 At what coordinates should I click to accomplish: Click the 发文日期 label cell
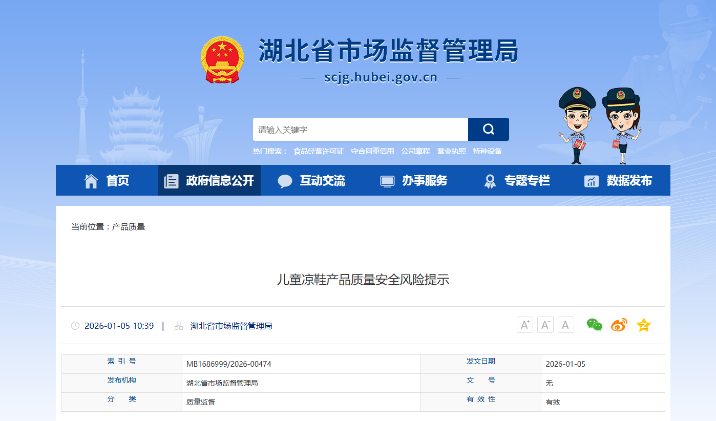coord(481,364)
